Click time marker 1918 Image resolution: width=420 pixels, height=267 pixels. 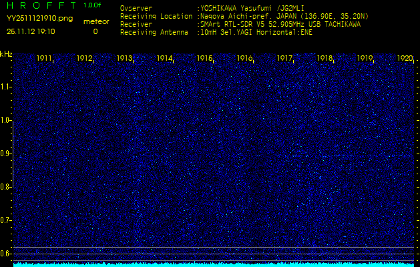pyautogui.click(x=325, y=58)
